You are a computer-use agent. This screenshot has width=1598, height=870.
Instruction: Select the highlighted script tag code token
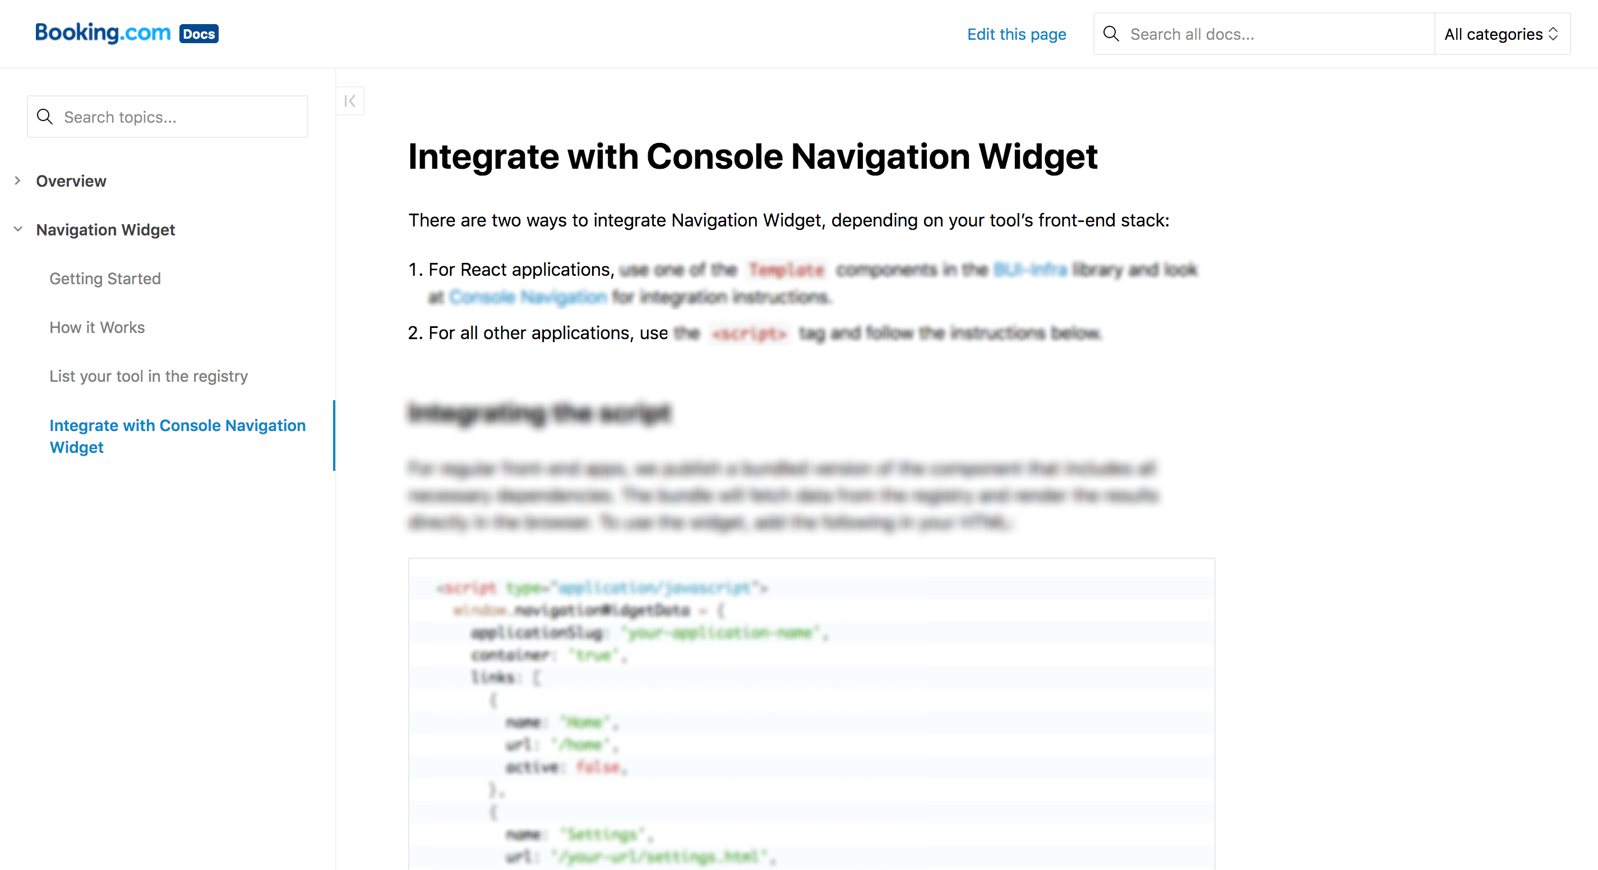(749, 333)
